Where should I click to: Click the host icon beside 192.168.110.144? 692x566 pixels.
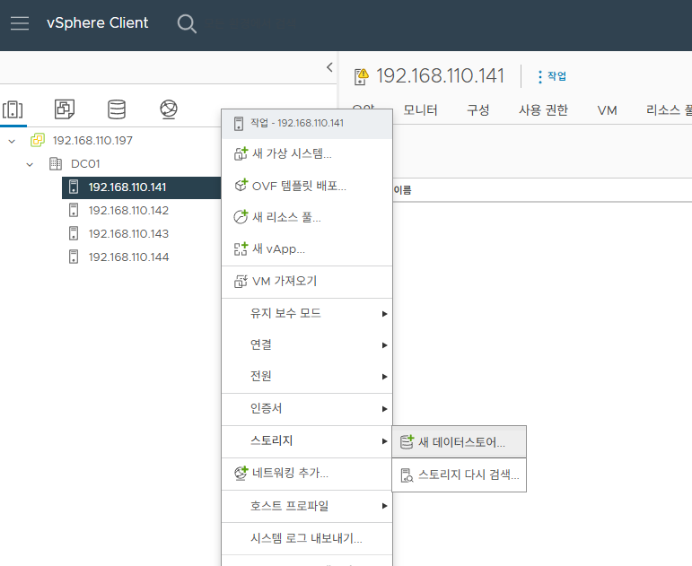74,257
